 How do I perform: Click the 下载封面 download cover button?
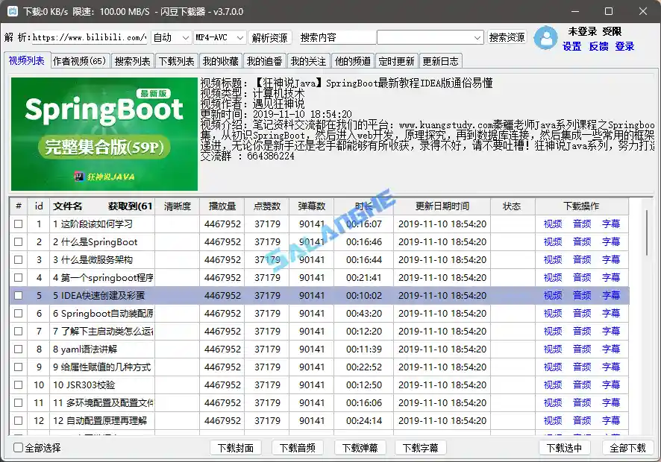click(x=236, y=449)
